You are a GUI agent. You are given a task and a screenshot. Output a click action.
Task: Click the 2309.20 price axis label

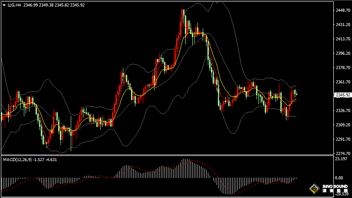tap(342, 125)
